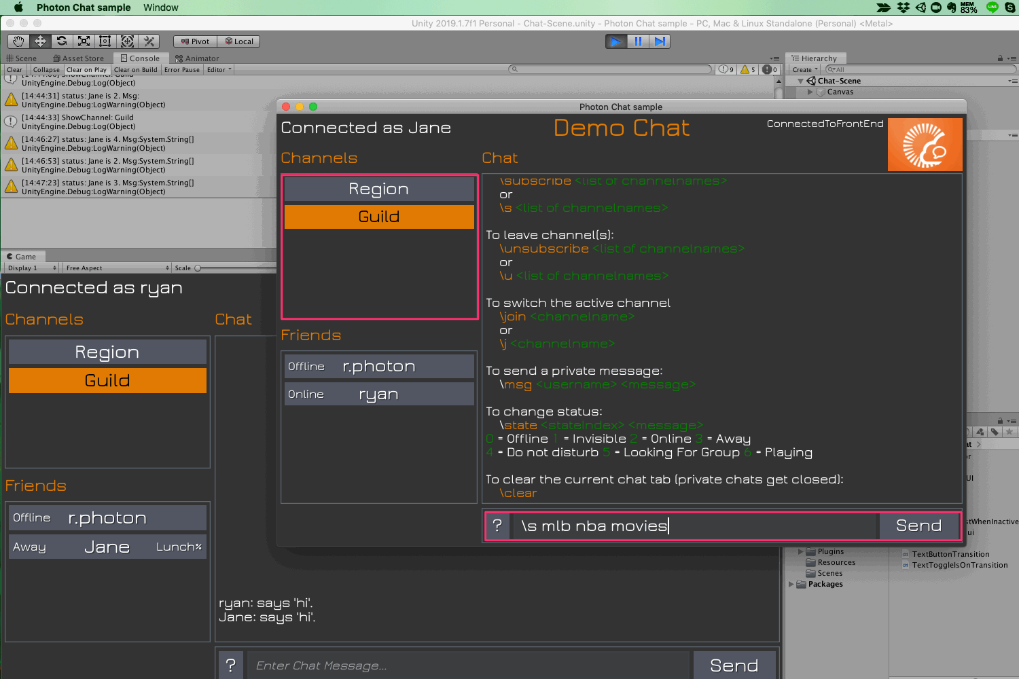Image resolution: width=1019 pixels, height=679 pixels.
Task: Expand the Plugins folder in Project
Action: [800, 551]
